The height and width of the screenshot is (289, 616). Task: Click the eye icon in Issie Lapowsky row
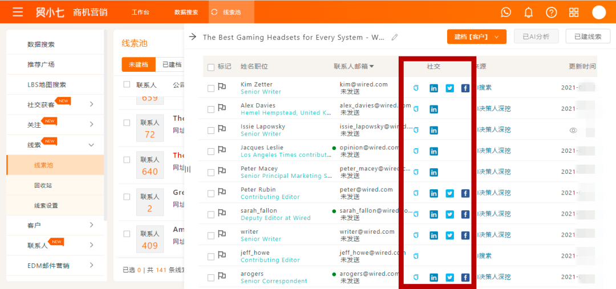click(573, 130)
